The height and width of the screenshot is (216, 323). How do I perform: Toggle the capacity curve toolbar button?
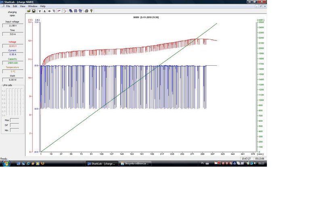(x=49, y=11)
